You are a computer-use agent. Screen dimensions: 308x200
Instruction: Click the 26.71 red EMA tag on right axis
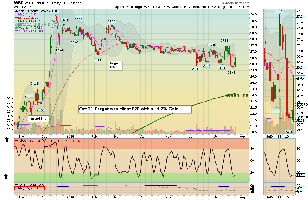300,67
